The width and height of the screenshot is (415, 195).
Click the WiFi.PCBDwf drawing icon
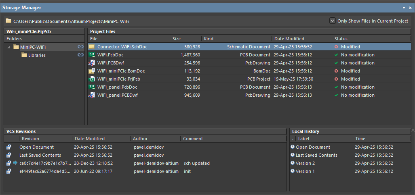92,63
